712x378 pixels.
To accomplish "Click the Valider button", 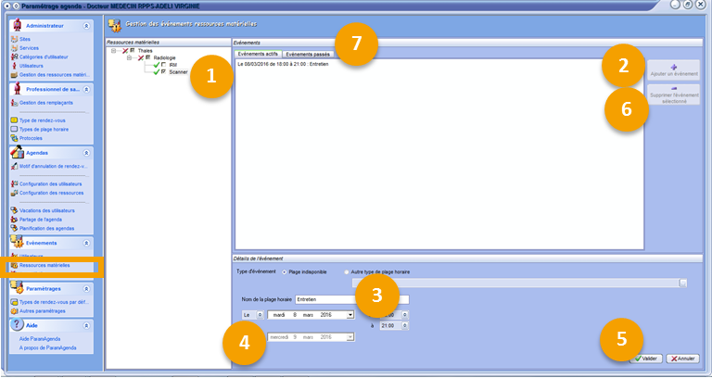I will point(647,358).
